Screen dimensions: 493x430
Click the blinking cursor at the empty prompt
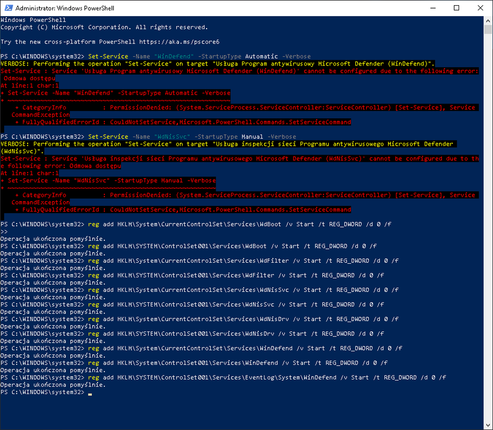point(90,393)
